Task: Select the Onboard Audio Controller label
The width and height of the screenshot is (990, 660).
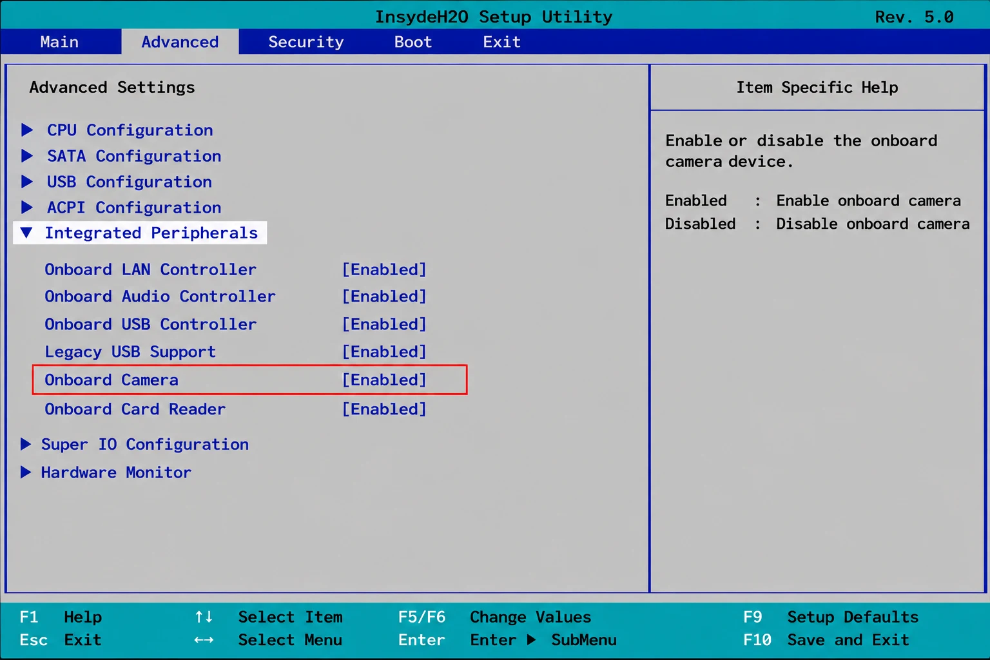Action: (x=160, y=296)
